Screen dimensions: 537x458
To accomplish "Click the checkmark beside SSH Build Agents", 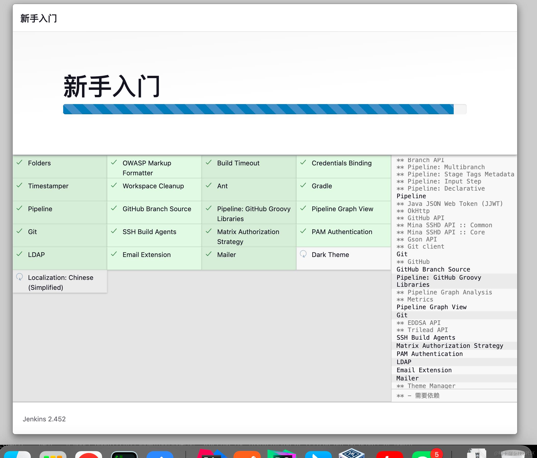I will pos(114,231).
